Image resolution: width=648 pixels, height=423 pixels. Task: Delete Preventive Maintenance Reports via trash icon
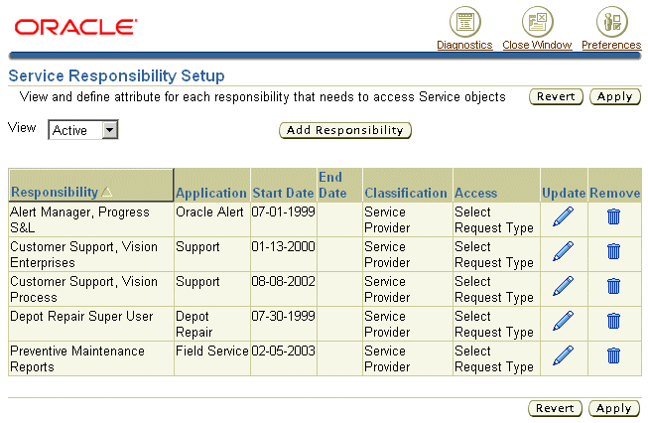(613, 355)
